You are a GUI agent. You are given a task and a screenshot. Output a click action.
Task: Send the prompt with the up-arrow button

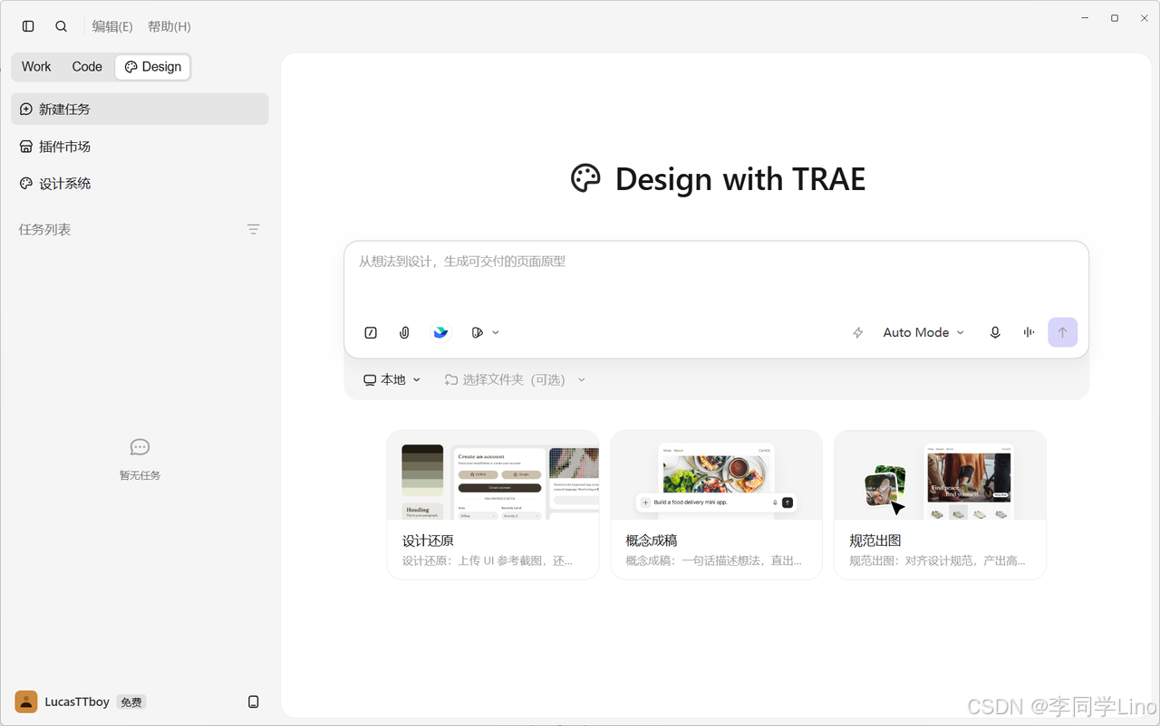(x=1063, y=332)
